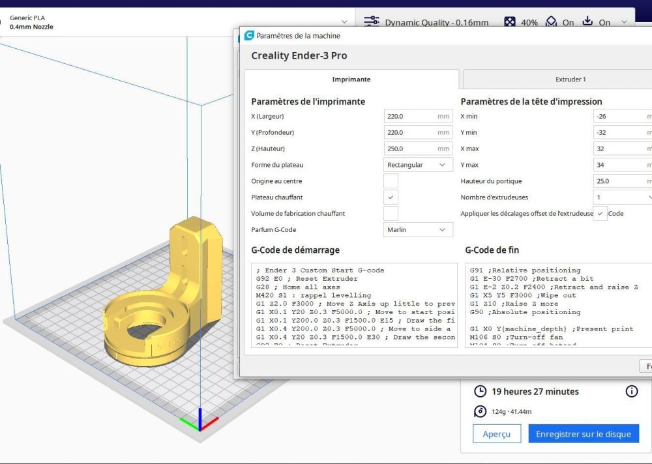
Task: Switch to the Imprimante tab
Action: click(351, 79)
